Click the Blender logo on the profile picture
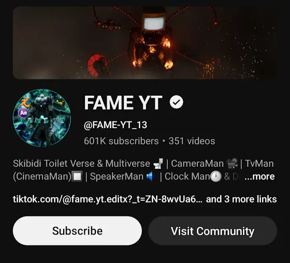The height and width of the screenshot is (263, 290). [x=25, y=102]
